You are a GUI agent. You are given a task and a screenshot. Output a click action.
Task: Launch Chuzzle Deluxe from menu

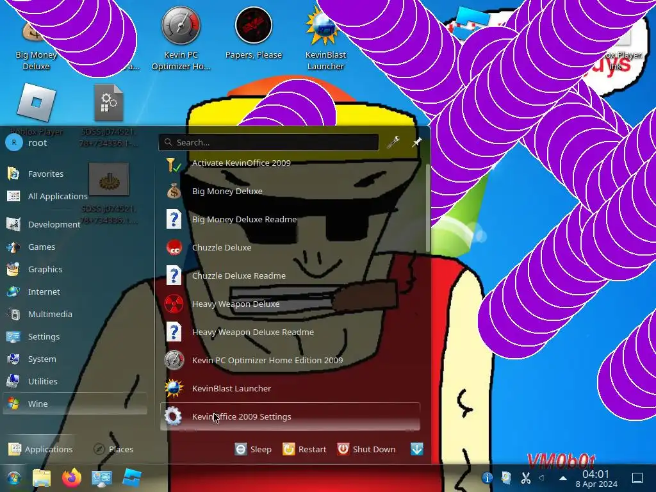pyautogui.click(x=290, y=248)
